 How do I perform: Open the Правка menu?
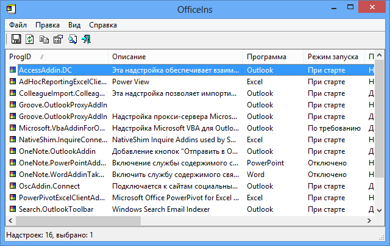(48, 25)
